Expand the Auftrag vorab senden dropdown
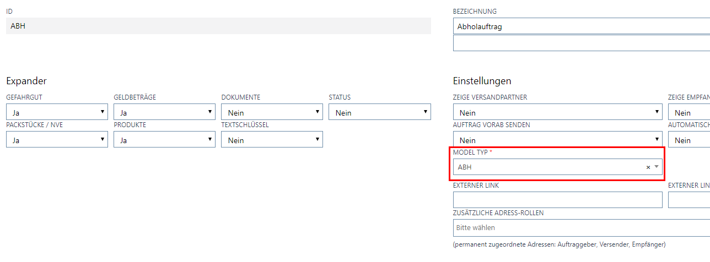The image size is (710, 262). (557, 140)
